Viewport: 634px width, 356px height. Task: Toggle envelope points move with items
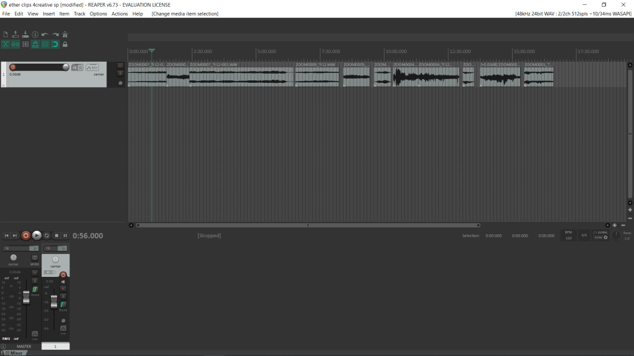35,44
